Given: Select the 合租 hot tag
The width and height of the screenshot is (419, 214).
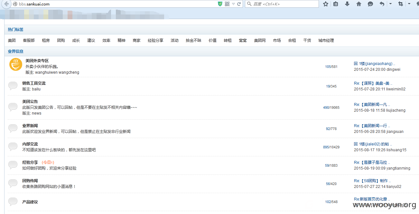Looking at the screenshot, I should point(292,41).
